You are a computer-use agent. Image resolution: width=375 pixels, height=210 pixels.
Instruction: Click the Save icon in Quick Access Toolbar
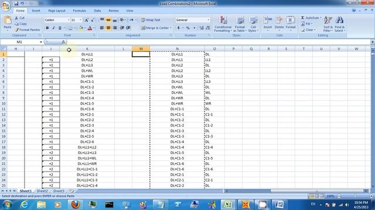tap(16, 3)
